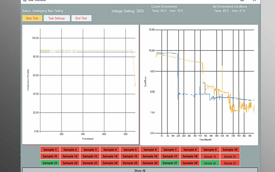
Task: Select the green Sample 29 button
Action: tap(210, 163)
